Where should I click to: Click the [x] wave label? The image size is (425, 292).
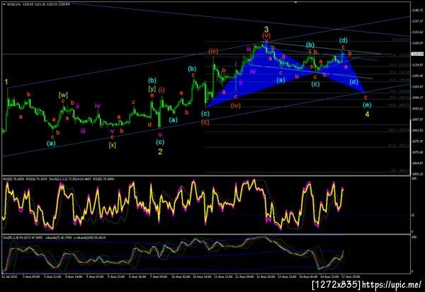pos(112,145)
